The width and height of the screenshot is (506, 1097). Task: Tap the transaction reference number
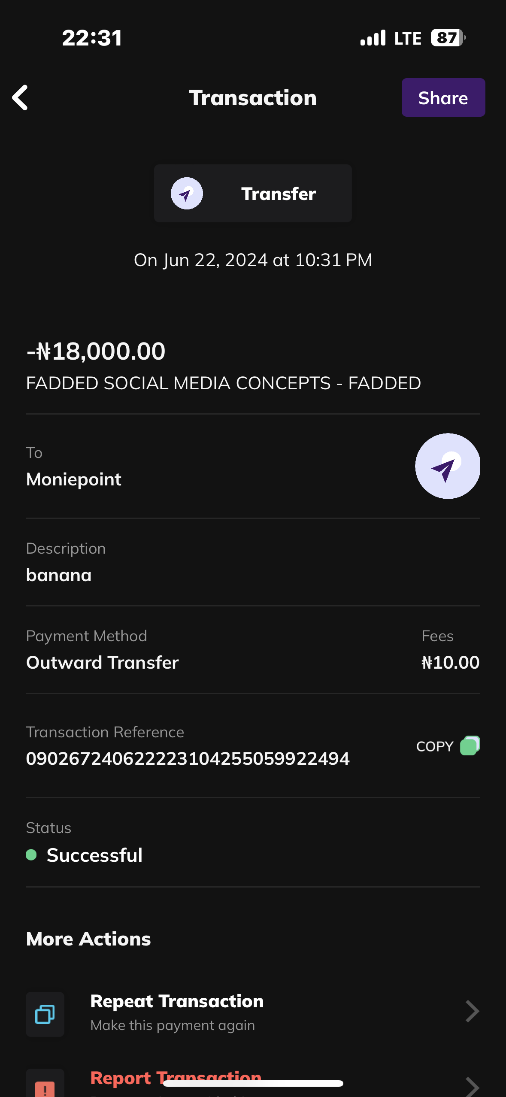(188, 759)
